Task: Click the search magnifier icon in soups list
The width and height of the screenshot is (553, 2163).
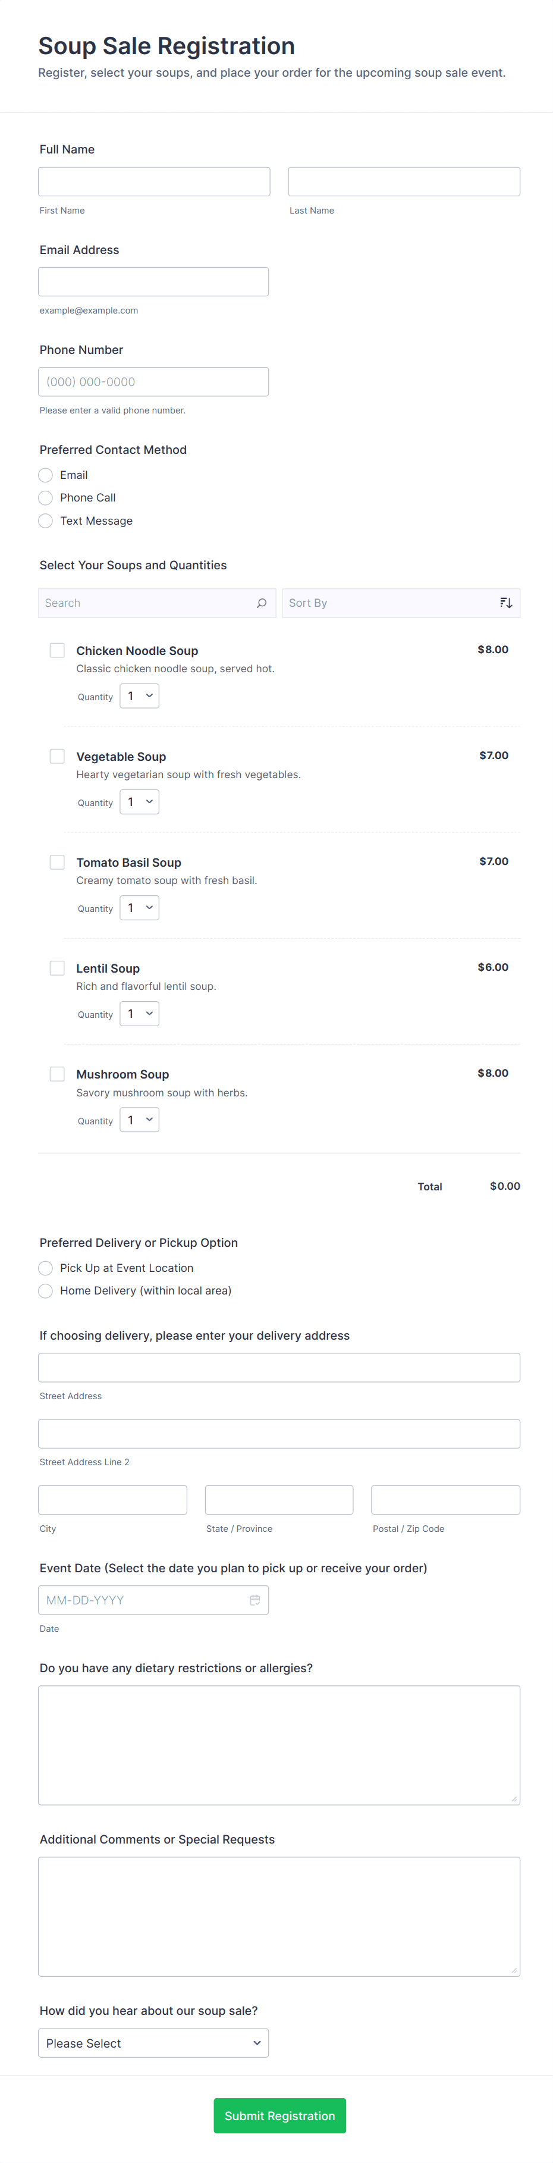Action: [261, 603]
